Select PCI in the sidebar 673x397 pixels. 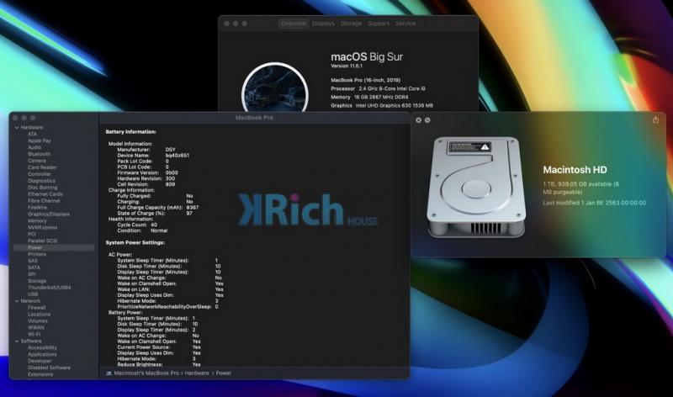32,235
